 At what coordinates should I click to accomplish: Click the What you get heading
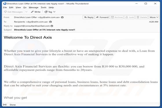click(15, 98)
